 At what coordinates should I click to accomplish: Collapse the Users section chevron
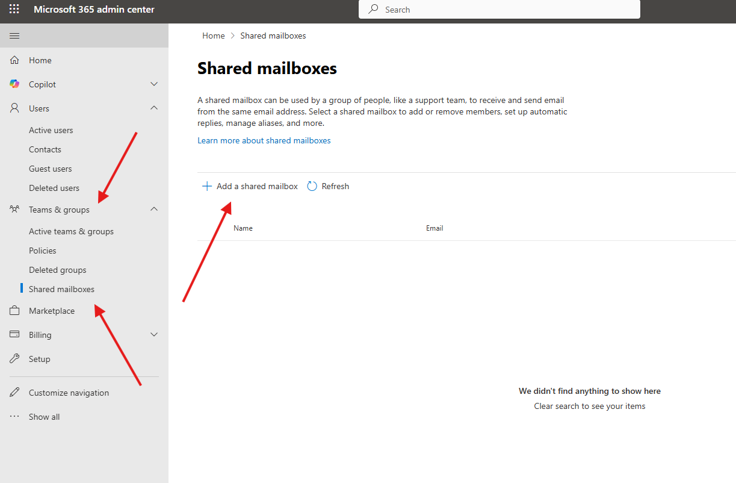point(154,108)
